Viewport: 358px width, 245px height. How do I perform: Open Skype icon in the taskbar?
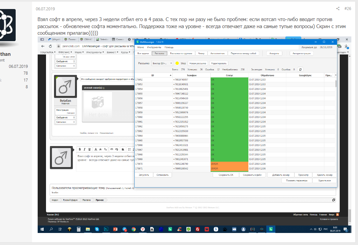(97, 229)
